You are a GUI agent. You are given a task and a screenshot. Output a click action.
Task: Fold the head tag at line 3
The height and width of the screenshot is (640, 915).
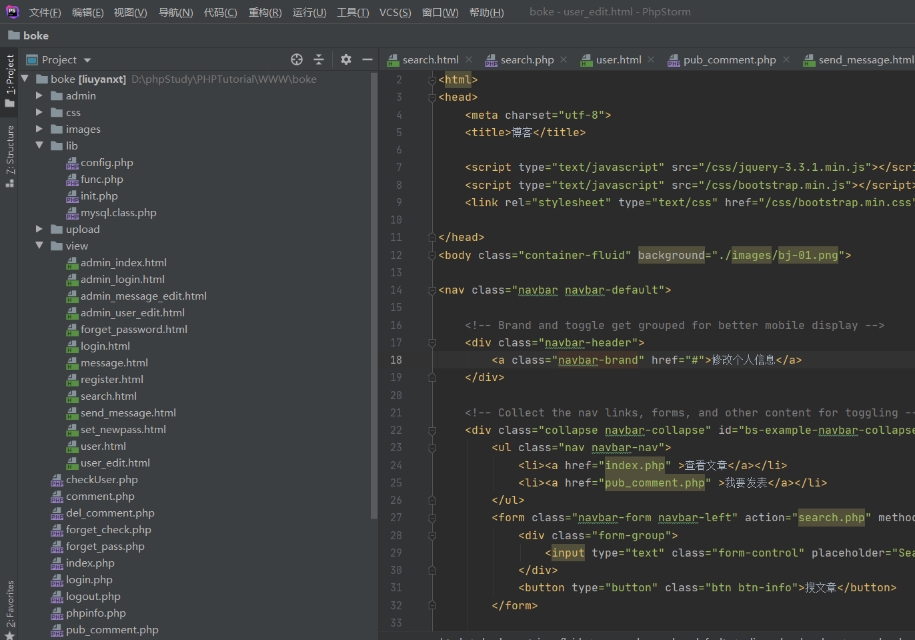click(x=432, y=97)
